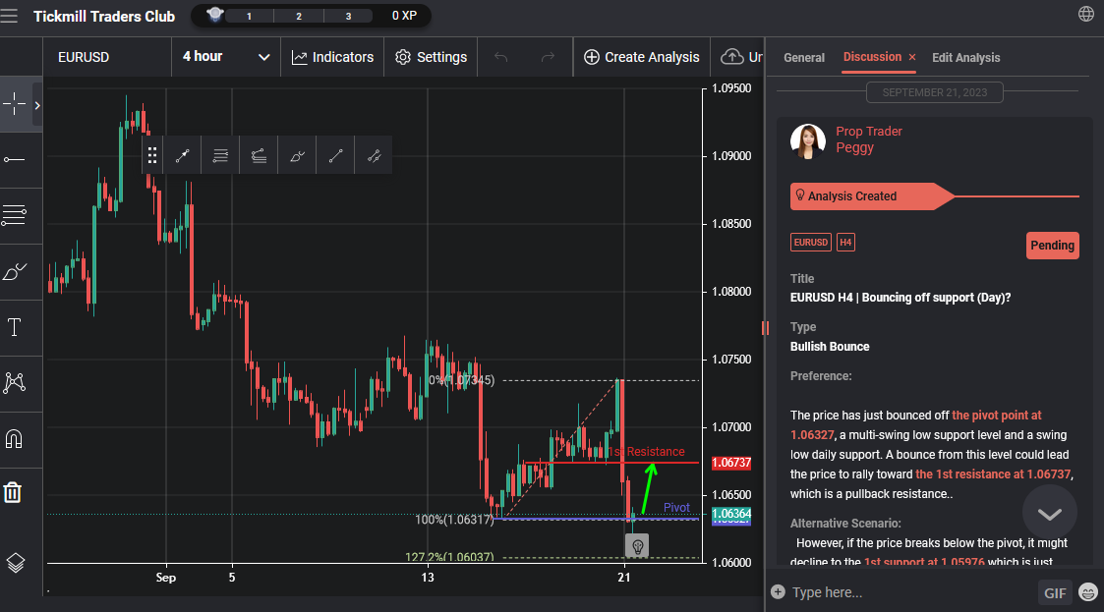
Task: Click level 1 in the XP progress bar
Action: click(x=249, y=16)
